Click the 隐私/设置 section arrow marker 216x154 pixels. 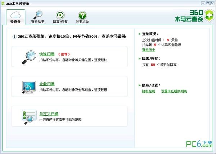140,85
